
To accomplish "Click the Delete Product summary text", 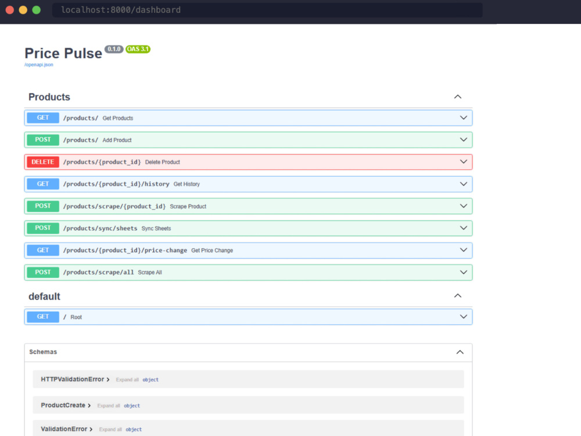I will 162,162.
